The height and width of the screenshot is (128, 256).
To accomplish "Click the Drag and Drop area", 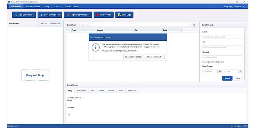I will (35, 75).
